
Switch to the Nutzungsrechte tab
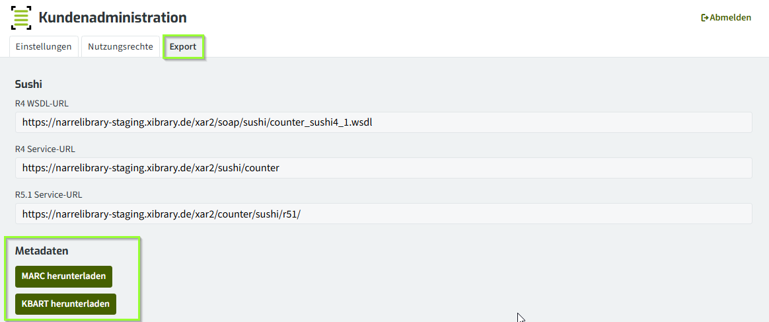pos(121,47)
